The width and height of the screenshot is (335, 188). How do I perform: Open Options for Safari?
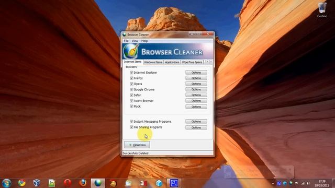point(196,95)
